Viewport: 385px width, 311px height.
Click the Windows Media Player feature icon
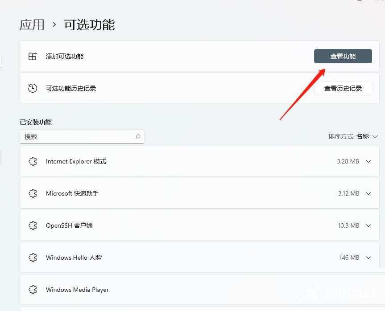click(33, 290)
